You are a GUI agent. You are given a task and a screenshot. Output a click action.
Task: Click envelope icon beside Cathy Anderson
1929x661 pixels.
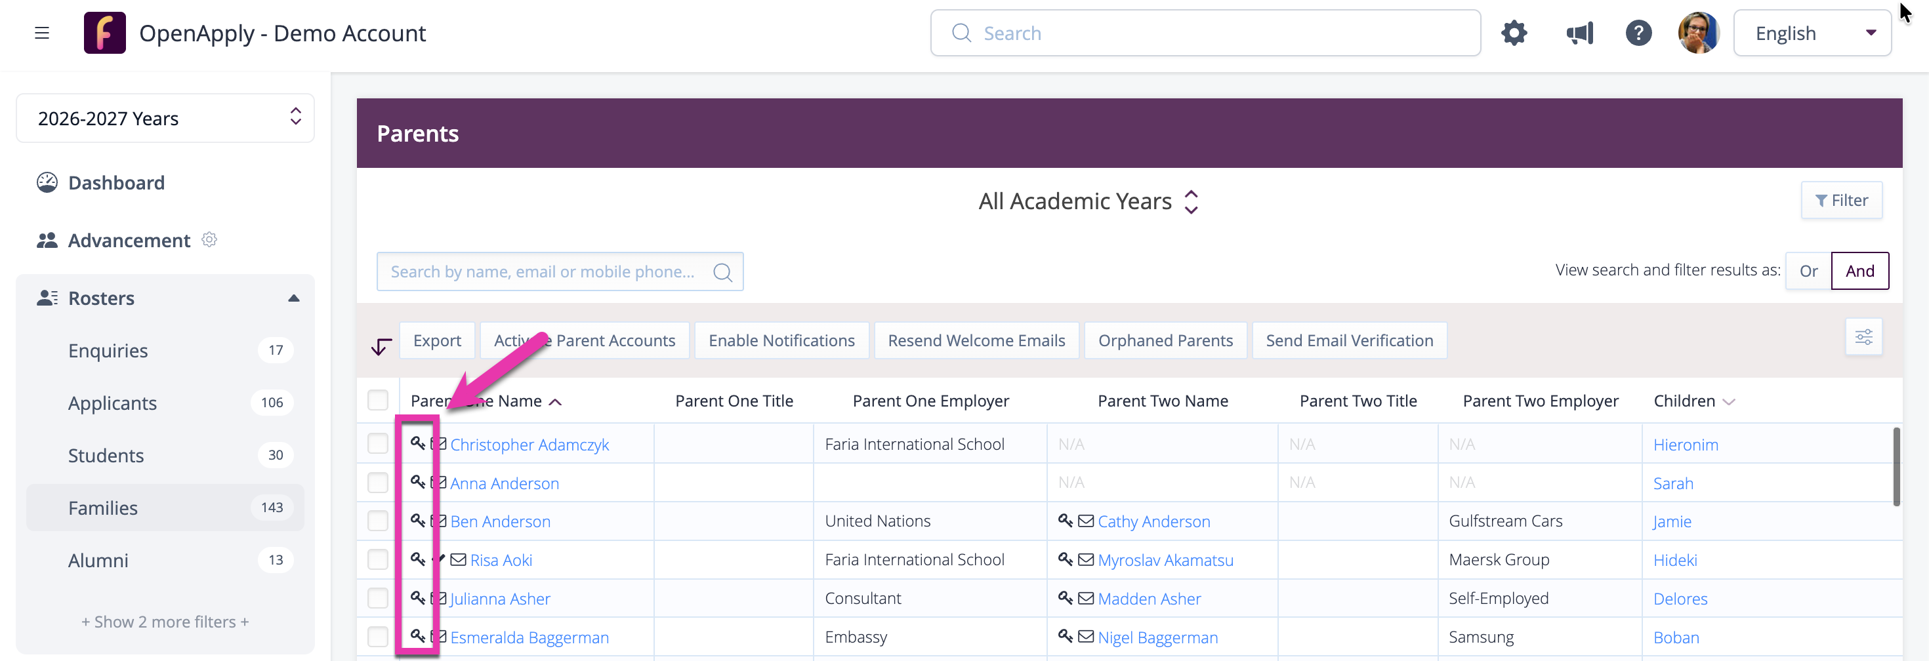[1086, 521]
